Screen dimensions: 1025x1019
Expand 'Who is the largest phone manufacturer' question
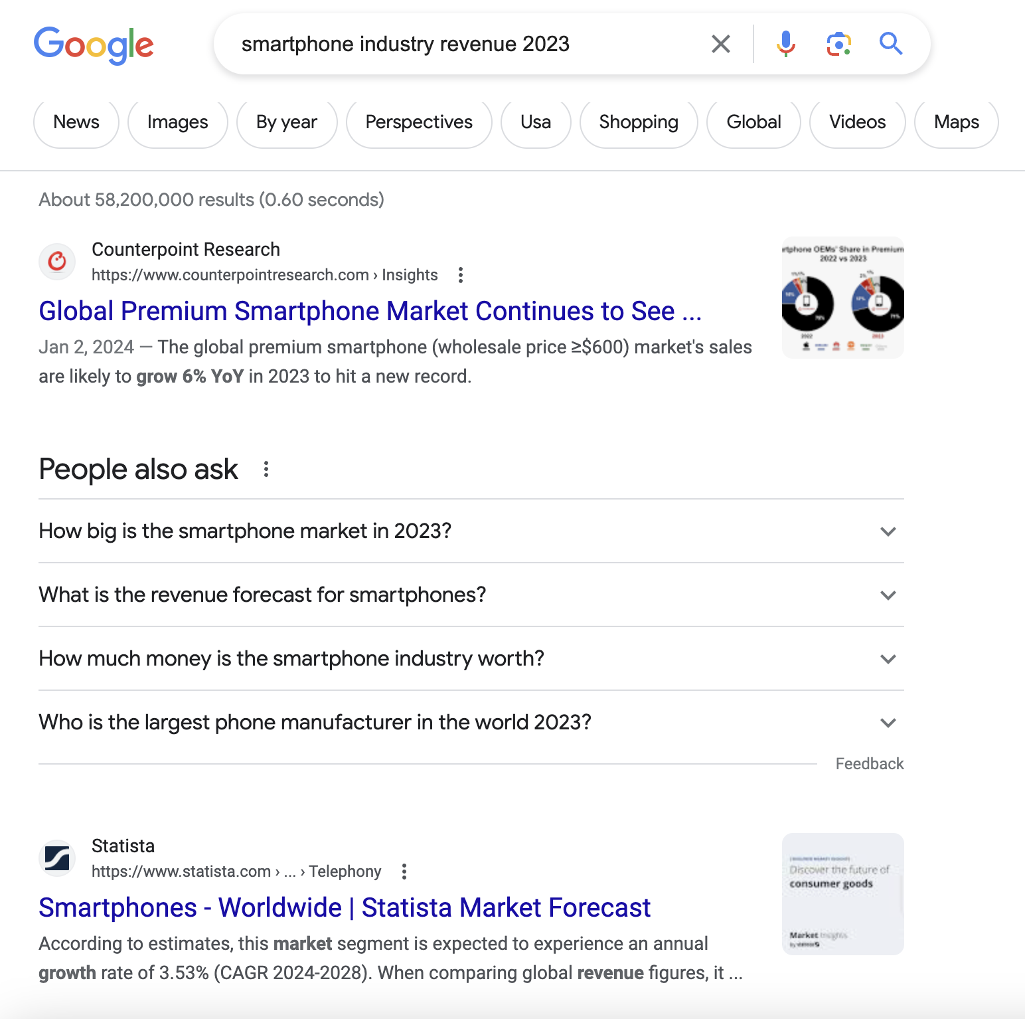click(888, 723)
